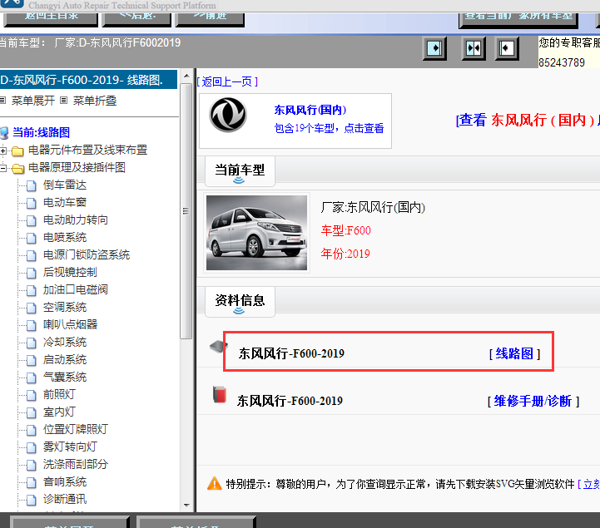Click the 菜单折叠 text
Image resolution: width=600 pixels, height=528 pixels.
(95, 101)
